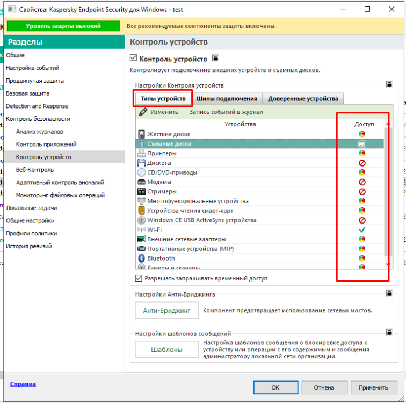Select the Съемные диски row
The image size is (406, 403).
click(259, 144)
